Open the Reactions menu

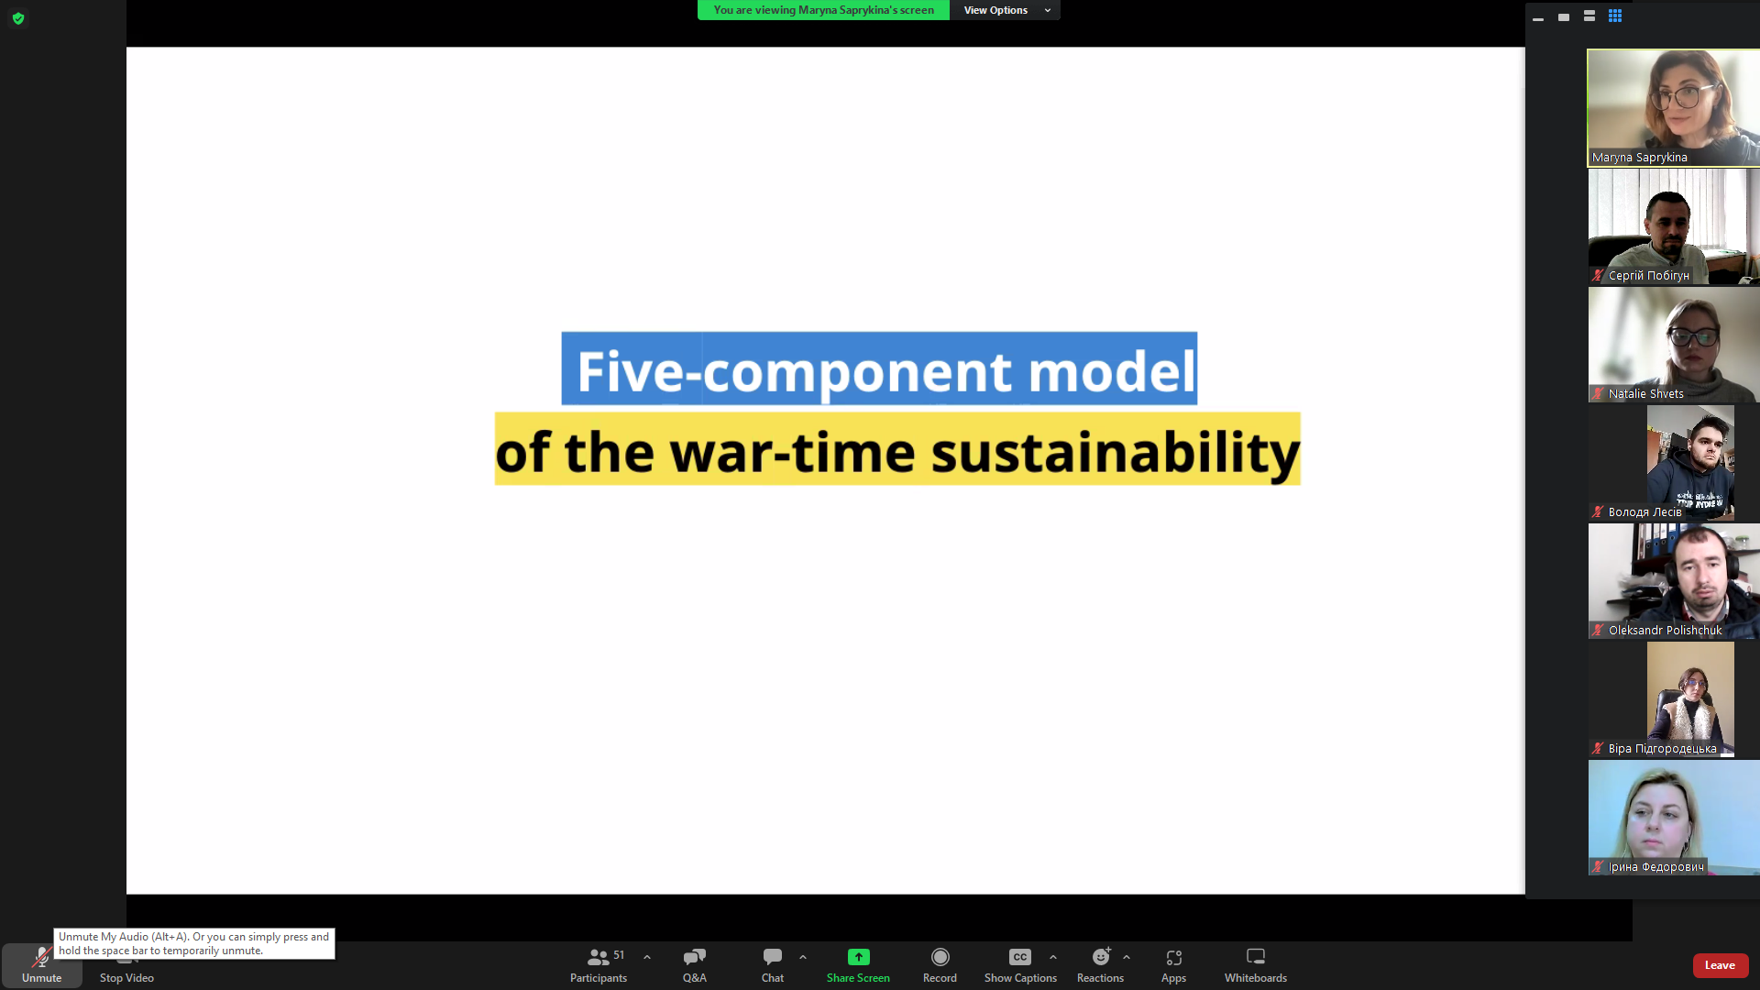coord(1100,964)
